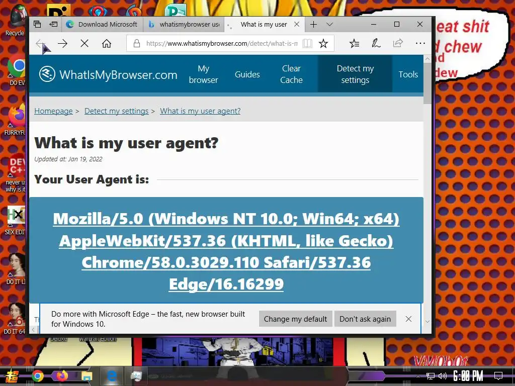Click the Edge icon in the taskbar
The width and height of the screenshot is (515, 386).
pos(112,376)
